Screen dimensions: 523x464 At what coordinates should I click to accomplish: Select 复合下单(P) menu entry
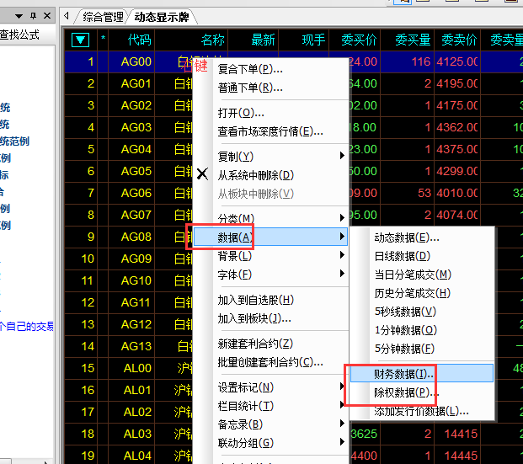250,69
